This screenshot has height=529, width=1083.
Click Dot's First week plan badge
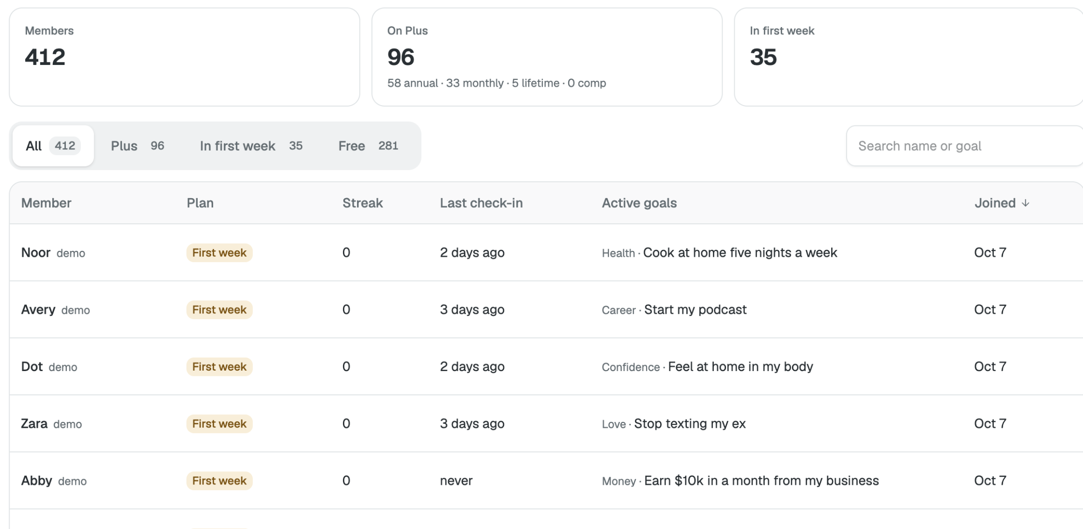(x=219, y=367)
